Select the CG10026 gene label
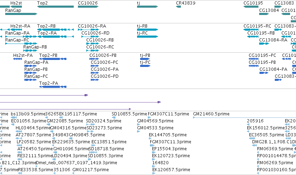 (x=88, y=3)
